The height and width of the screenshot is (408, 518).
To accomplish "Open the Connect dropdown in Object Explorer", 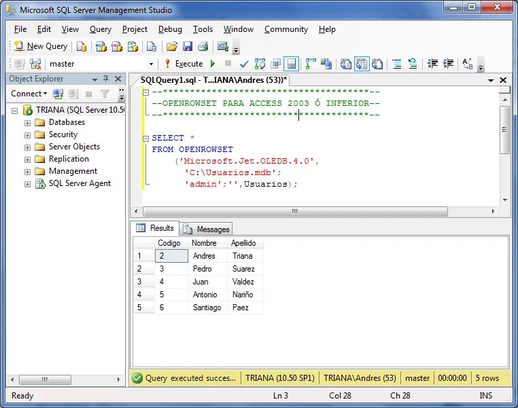I will point(29,94).
